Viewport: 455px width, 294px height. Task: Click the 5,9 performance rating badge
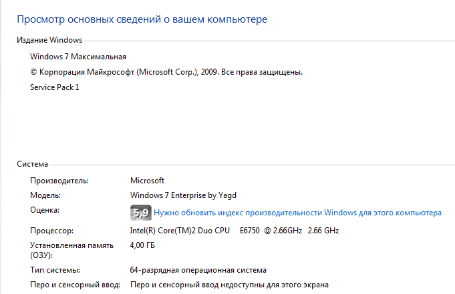pos(140,213)
